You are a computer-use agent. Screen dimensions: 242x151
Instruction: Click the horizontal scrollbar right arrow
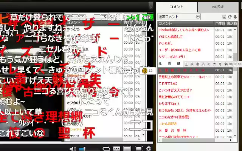(x=231, y=141)
